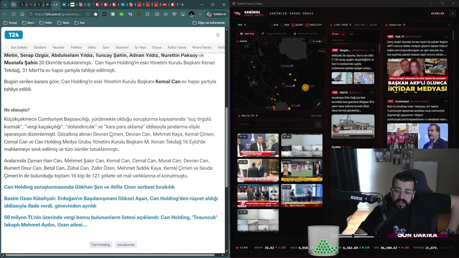Viewport: 459px width, 258px height.
Task: Open a new browser tab
Action: pyautogui.click(x=183, y=5)
